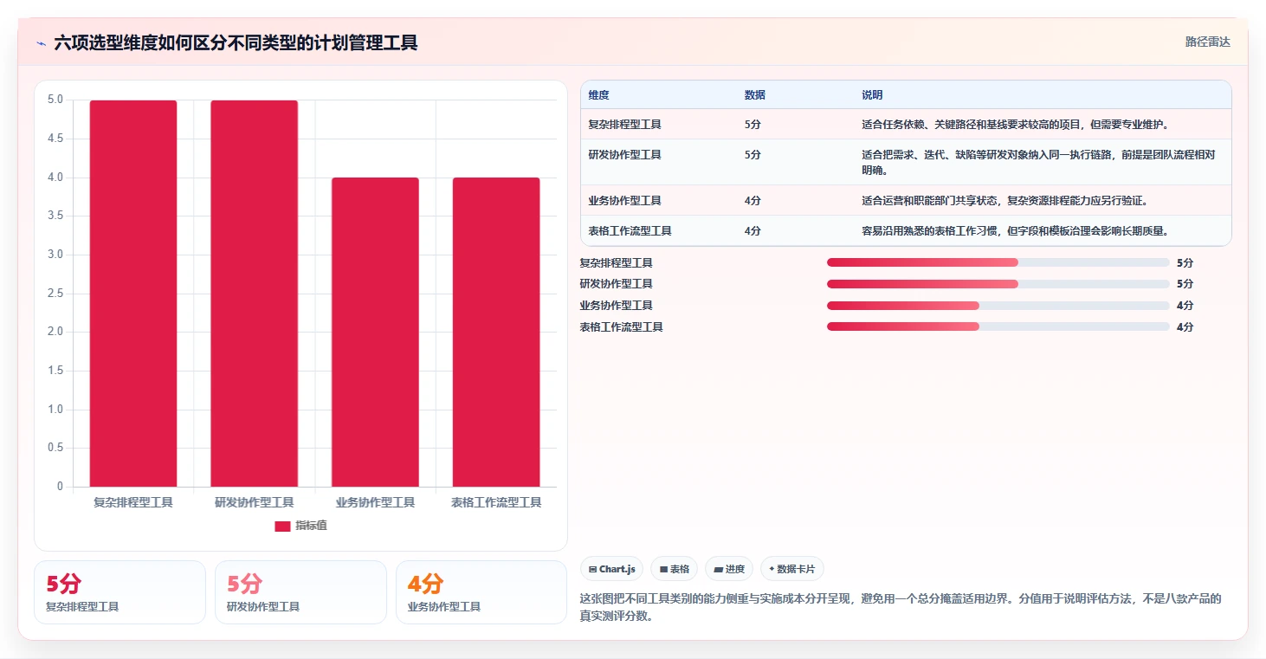Image resolution: width=1266 pixels, height=659 pixels.
Task: Open the 5分 研发协作型工具 summary card
Action: point(300,592)
